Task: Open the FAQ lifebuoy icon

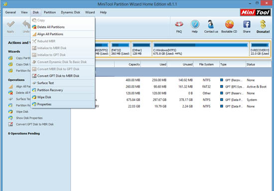Action: tap(179, 24)
